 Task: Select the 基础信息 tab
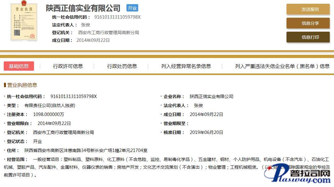pyautogui.click(x=19, y=66)
